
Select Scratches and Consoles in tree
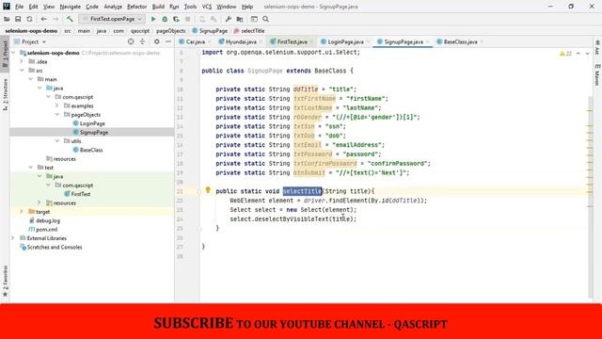pyautogui.click(x=55, y=247)
